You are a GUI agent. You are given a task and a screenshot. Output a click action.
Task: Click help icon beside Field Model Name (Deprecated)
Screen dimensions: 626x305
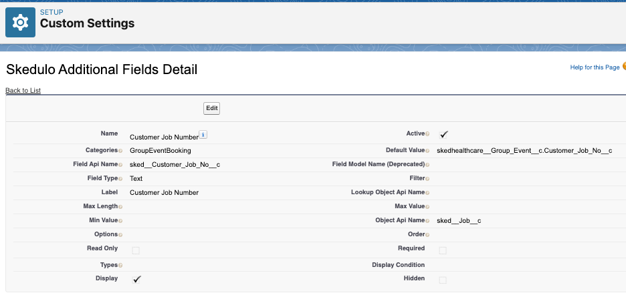(427, 165)
